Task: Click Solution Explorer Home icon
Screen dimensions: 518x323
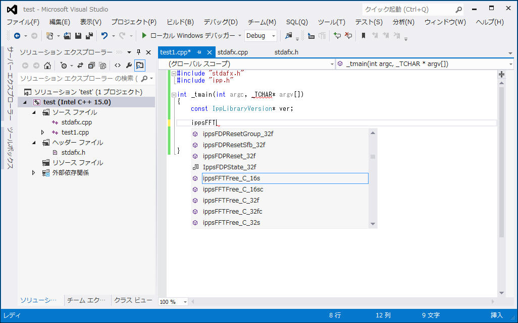Action: tap(47, 66)
